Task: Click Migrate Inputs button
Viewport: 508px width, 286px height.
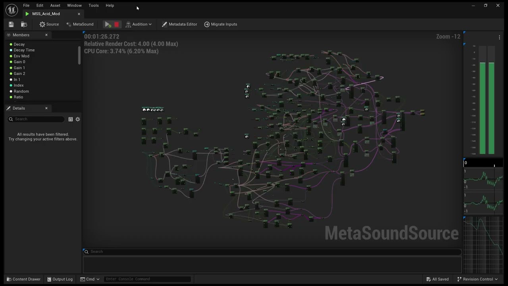Action: [x=221, y=24]
